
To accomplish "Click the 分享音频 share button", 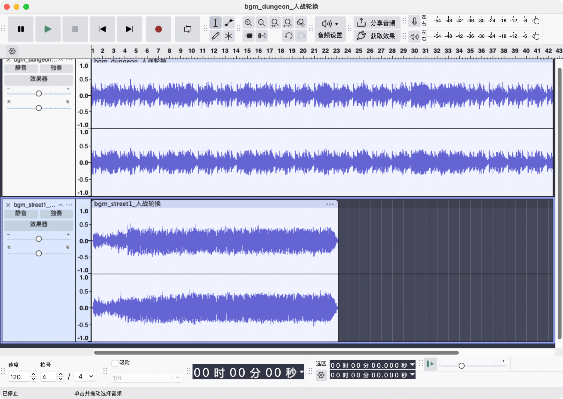I will pyautogui.click(x=377, y=23).
